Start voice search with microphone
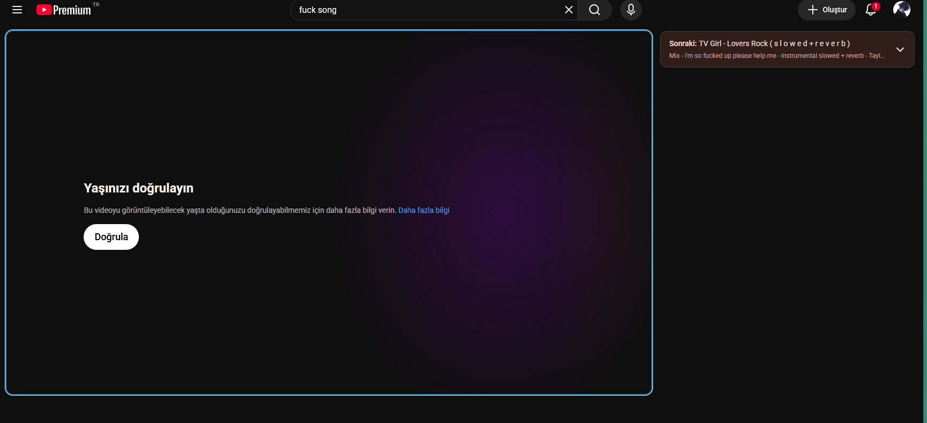This screenshot has height=423, width=927. point(631,10)
